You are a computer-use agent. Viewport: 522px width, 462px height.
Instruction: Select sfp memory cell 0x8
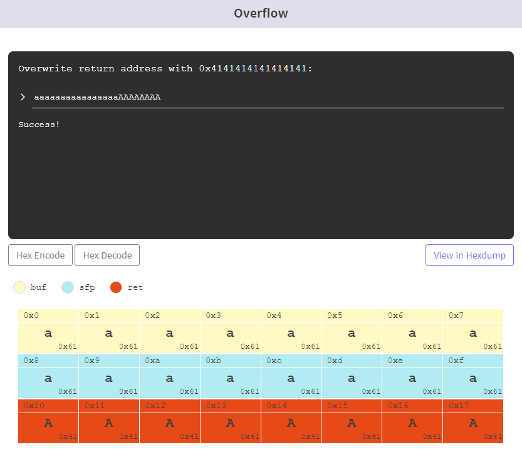point(48,376)
